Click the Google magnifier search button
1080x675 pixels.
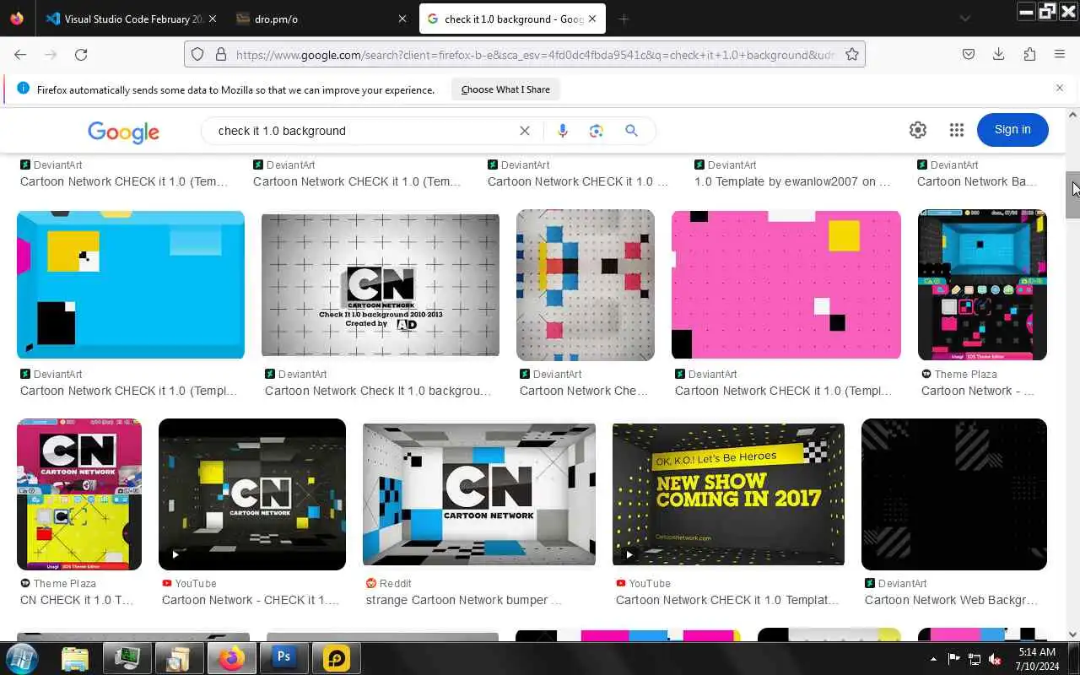(631, 131)
